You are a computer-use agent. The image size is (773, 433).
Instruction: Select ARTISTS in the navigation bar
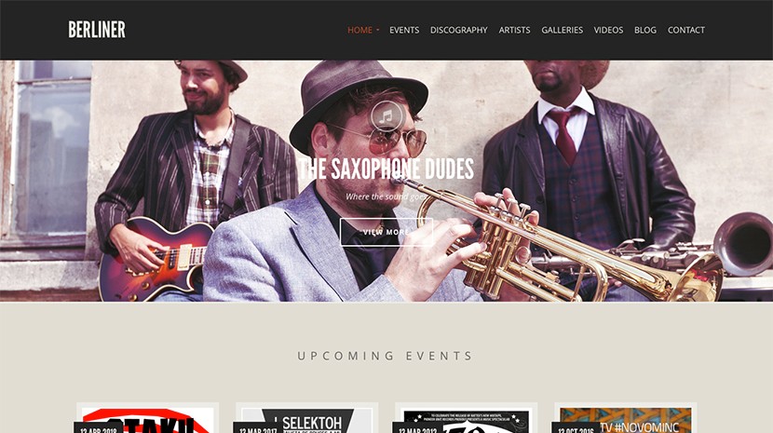pos(514,30)
